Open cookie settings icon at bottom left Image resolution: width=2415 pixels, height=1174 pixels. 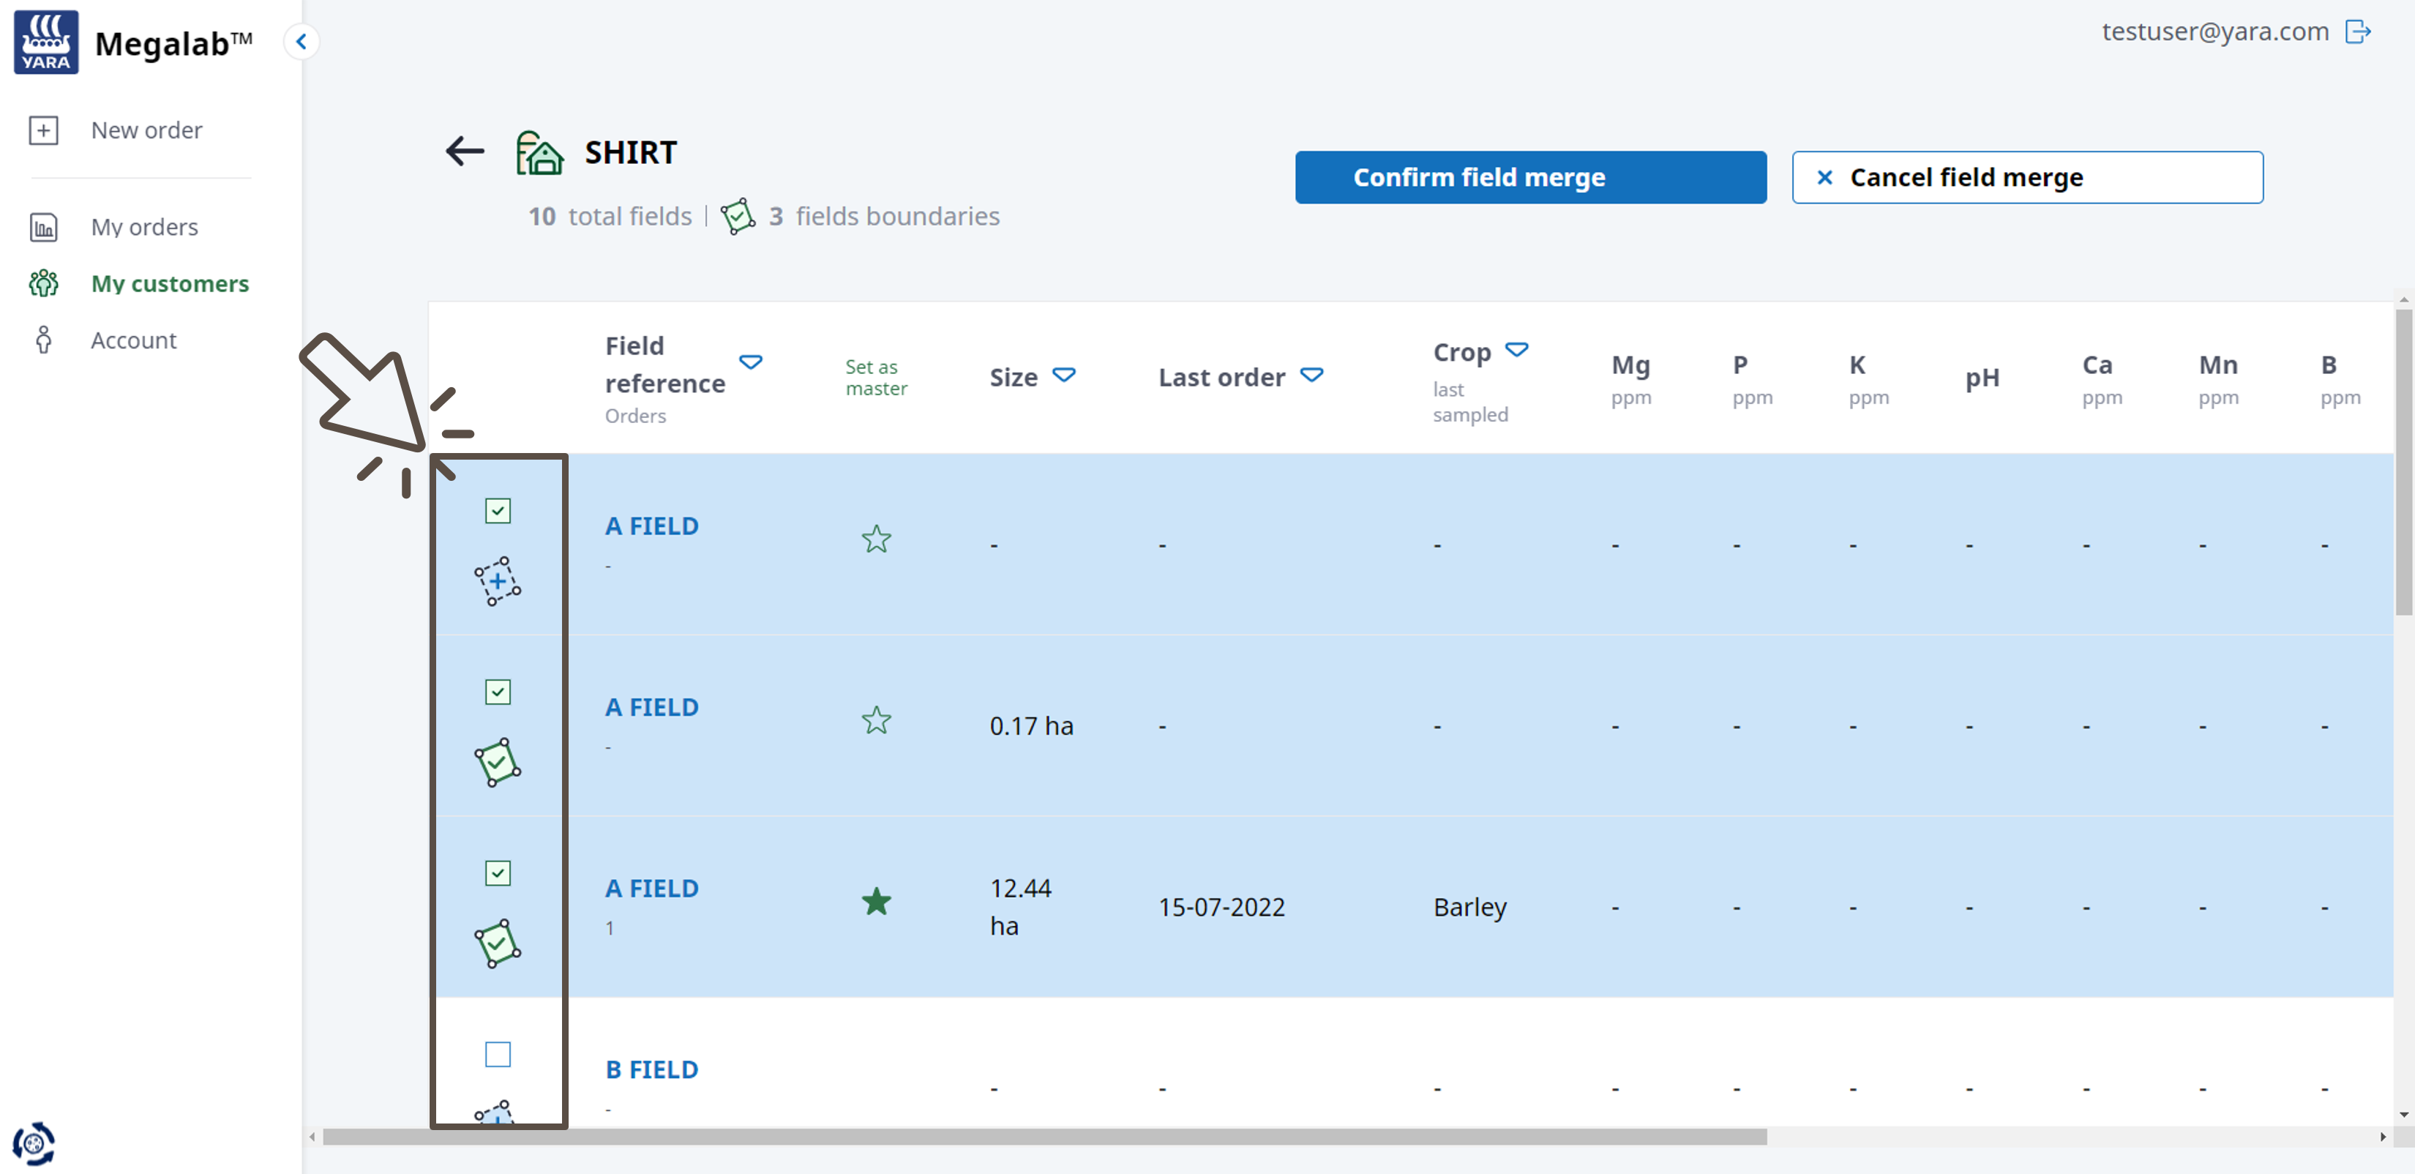[x=34, y=1143]
